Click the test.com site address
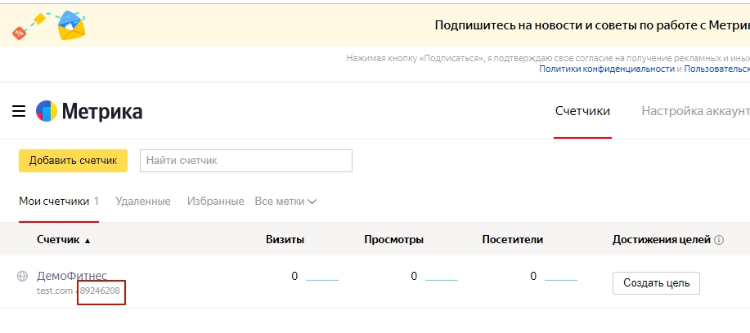The width and height of the screenshot is (750, 333). (55, 291)
